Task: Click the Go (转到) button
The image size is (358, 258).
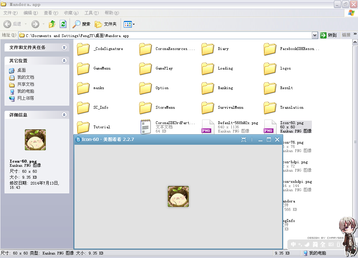Action: click(328, 35)
